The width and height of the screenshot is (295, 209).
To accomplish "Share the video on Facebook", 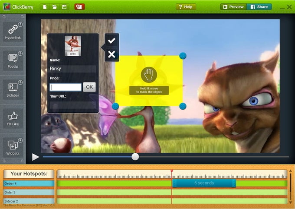I will coord(259,7).
